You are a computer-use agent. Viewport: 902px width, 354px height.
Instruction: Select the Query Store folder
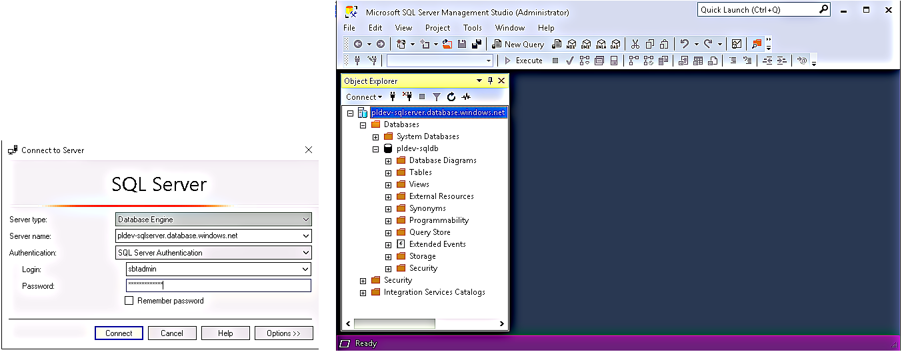(430, 232)
